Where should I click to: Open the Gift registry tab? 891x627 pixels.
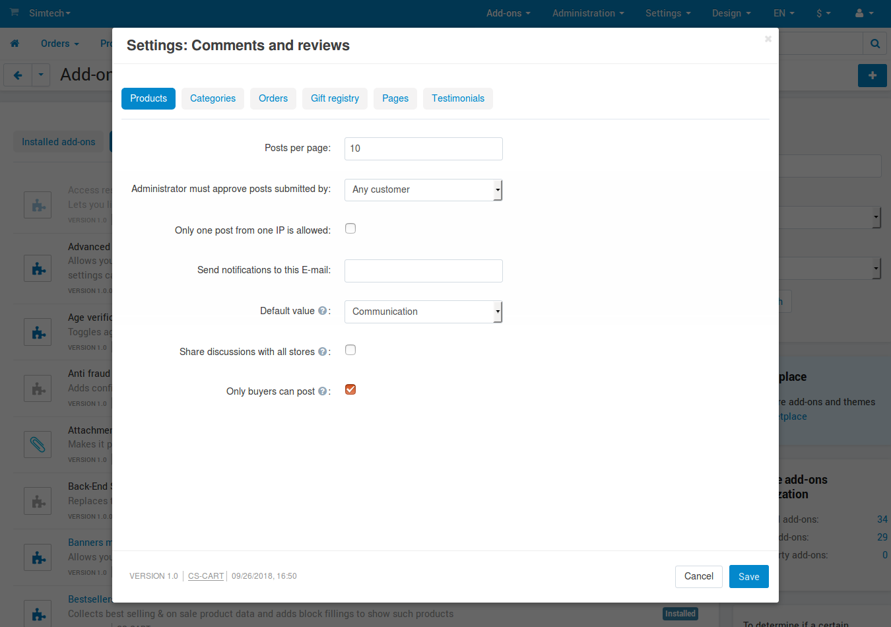[x=335, y=98]
